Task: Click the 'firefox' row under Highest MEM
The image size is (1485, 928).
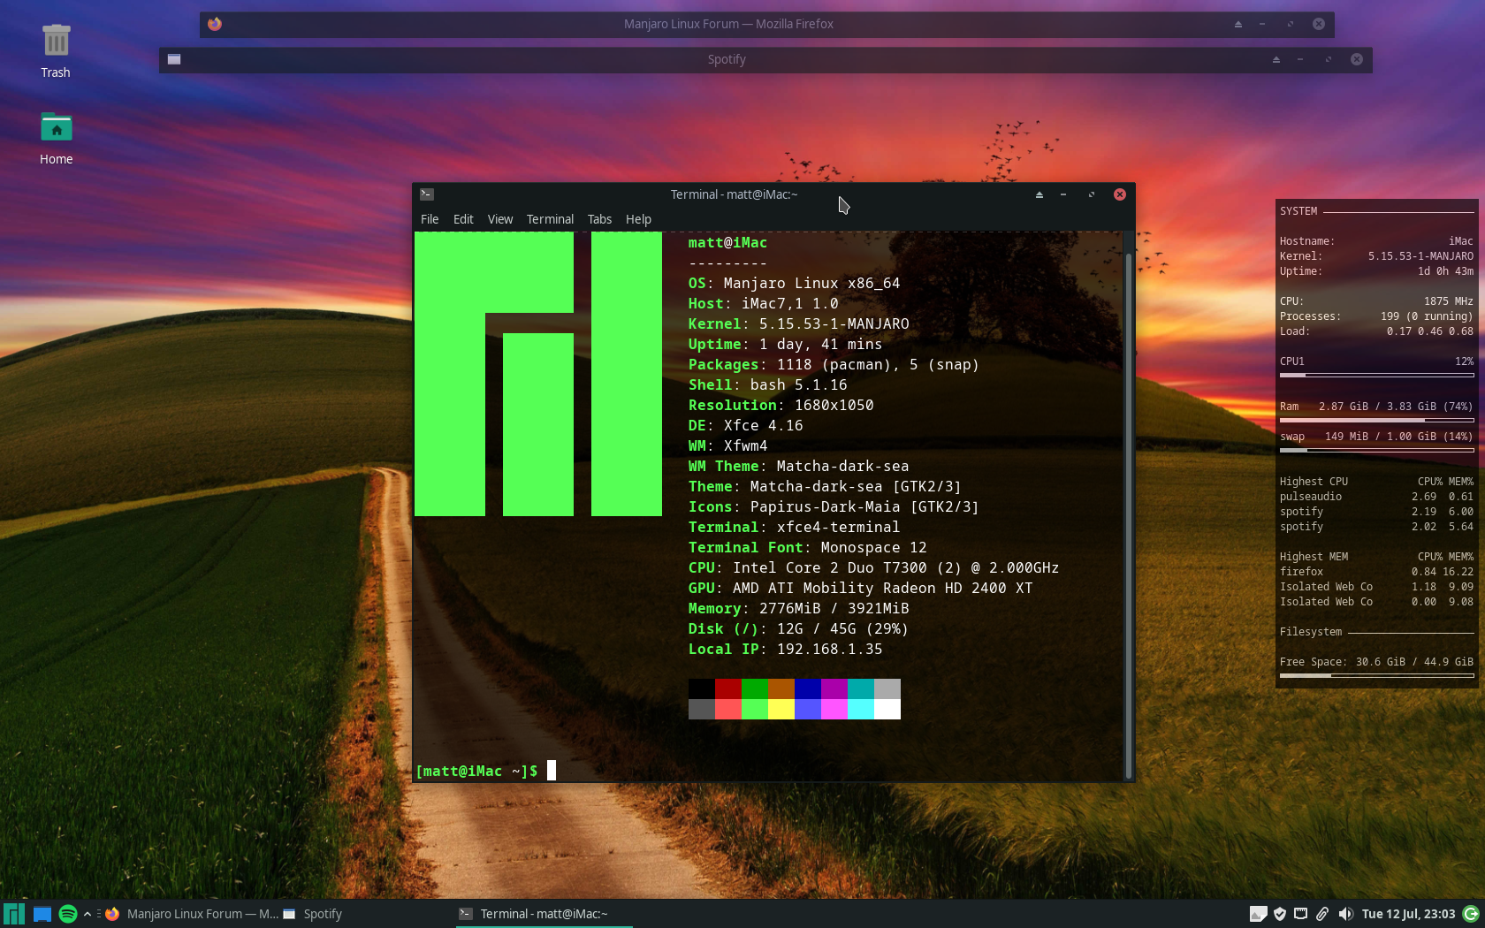Action: [x=1376, y=572]
